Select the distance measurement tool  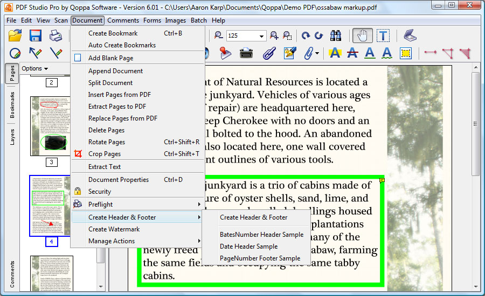click(430, 52)
